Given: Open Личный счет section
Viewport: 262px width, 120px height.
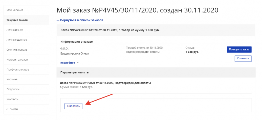Looking at the screenshot, I should click(x=26, y=30).
